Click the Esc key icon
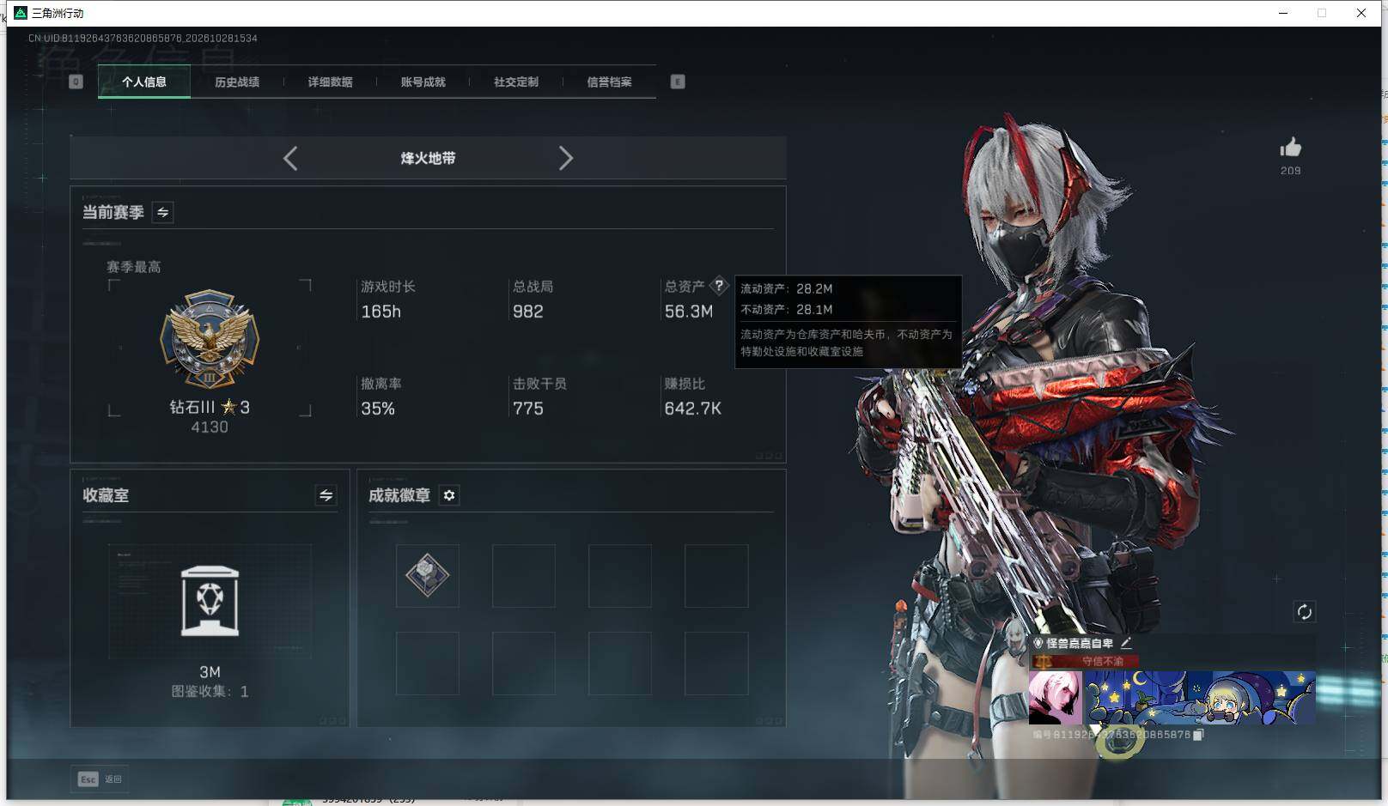1388x806 pixels. [x=88, y=779]
